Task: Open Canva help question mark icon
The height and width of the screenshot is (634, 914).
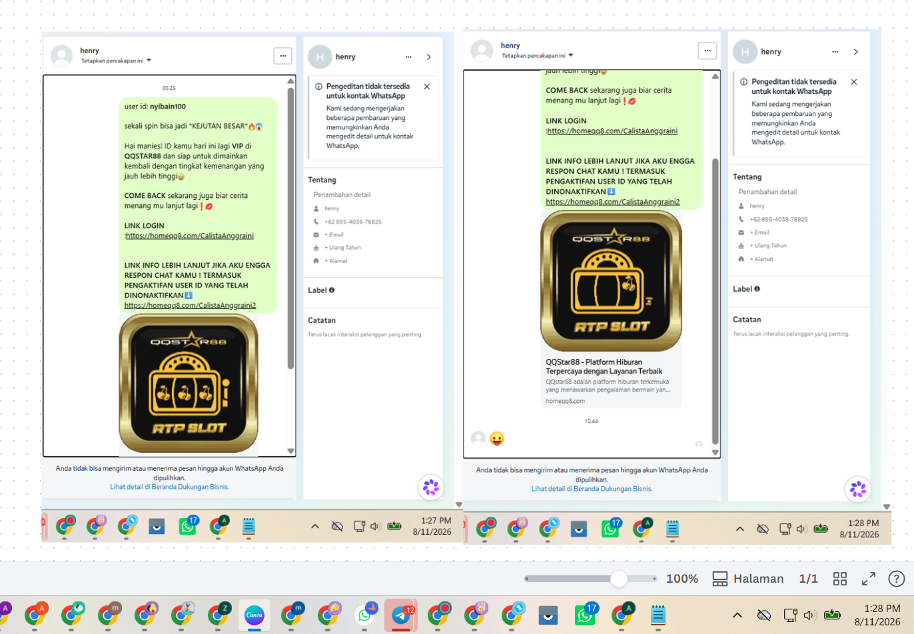Action: [897, 579]
